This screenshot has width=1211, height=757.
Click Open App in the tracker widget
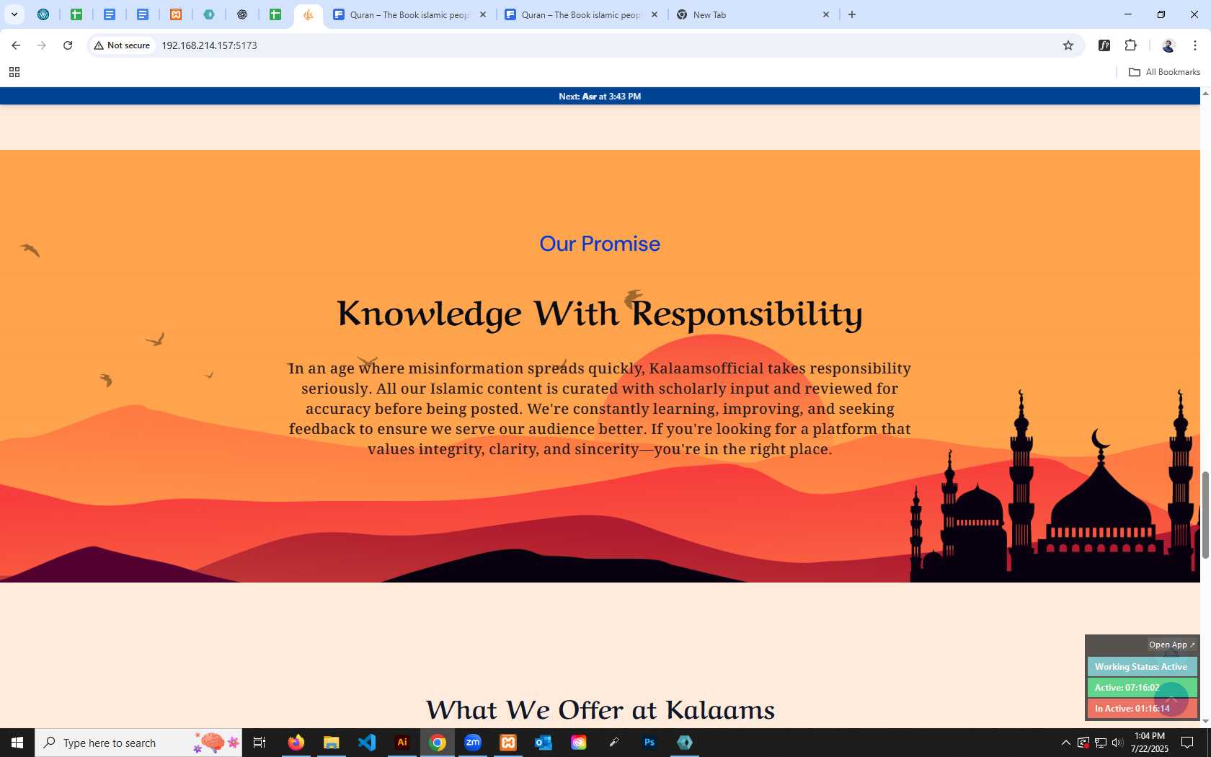tap(1171, 645)
